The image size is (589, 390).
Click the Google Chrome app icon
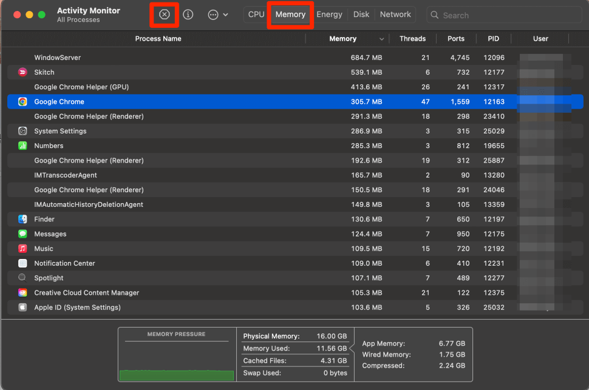pos(22,102)
